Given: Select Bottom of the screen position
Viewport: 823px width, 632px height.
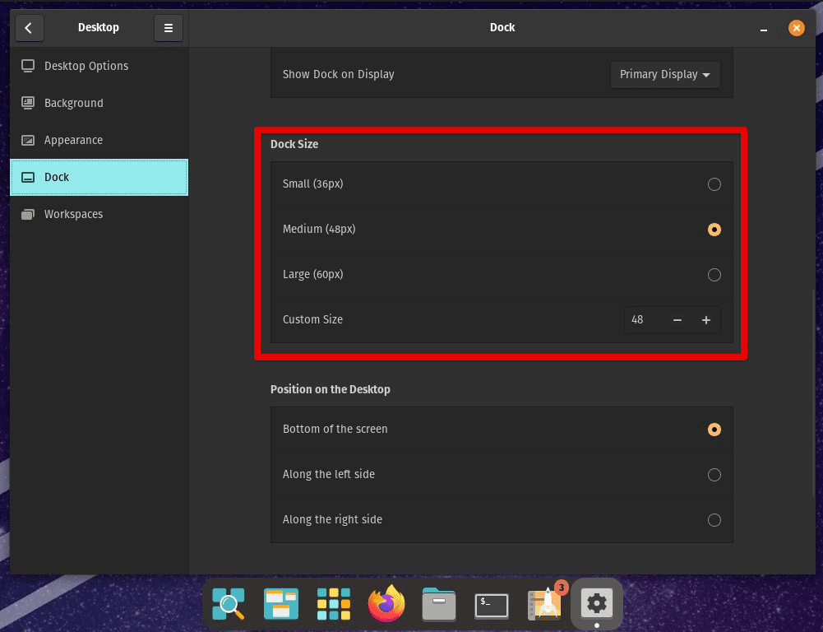Looking at the screenshot, I should point(714,429).
